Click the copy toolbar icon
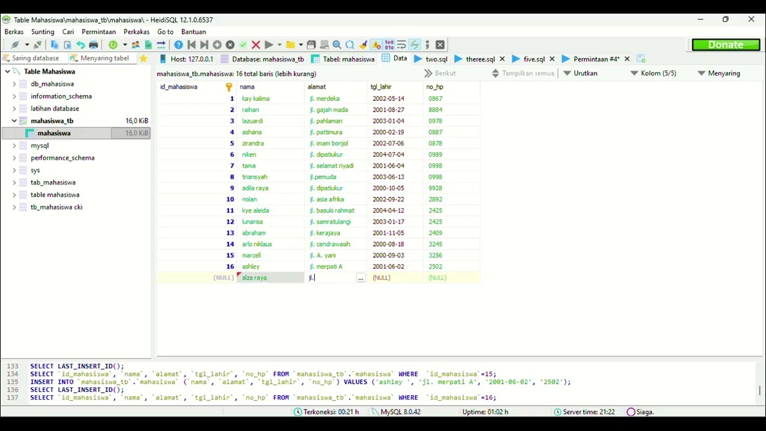Screen dimensions: 766x431 point(54,45)
